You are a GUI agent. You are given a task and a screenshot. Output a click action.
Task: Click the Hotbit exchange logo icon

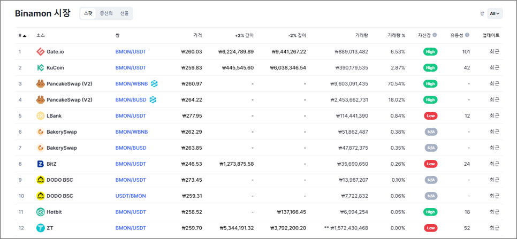[x=40, y=212]
